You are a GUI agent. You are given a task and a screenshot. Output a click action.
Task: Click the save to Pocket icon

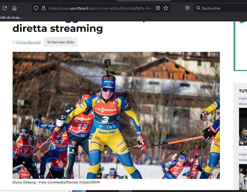pos(187,8)
